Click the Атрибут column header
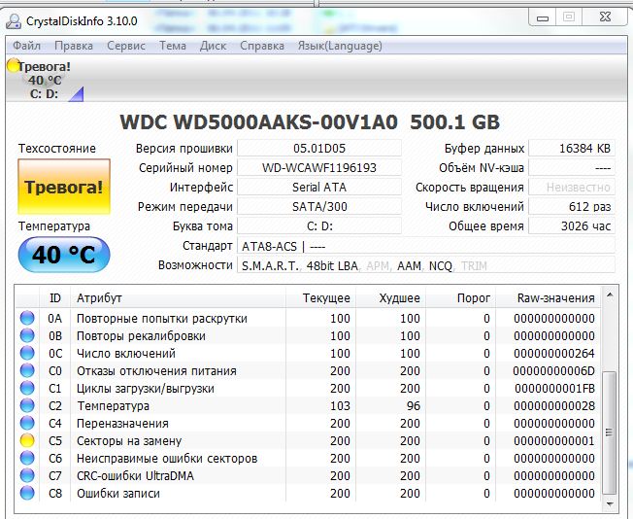The image size is (633, 519). (178, 298)
